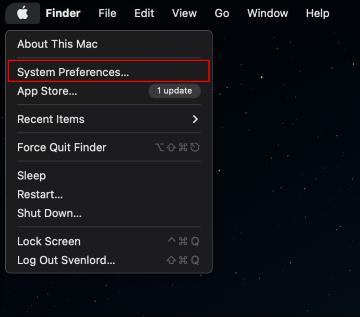This screenshot has width=360, height=317.
Task: Expand Recent Items submenu arrow
Action: pos(195,119)
